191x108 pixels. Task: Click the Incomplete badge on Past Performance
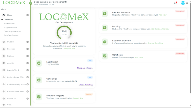coord(180,11)
